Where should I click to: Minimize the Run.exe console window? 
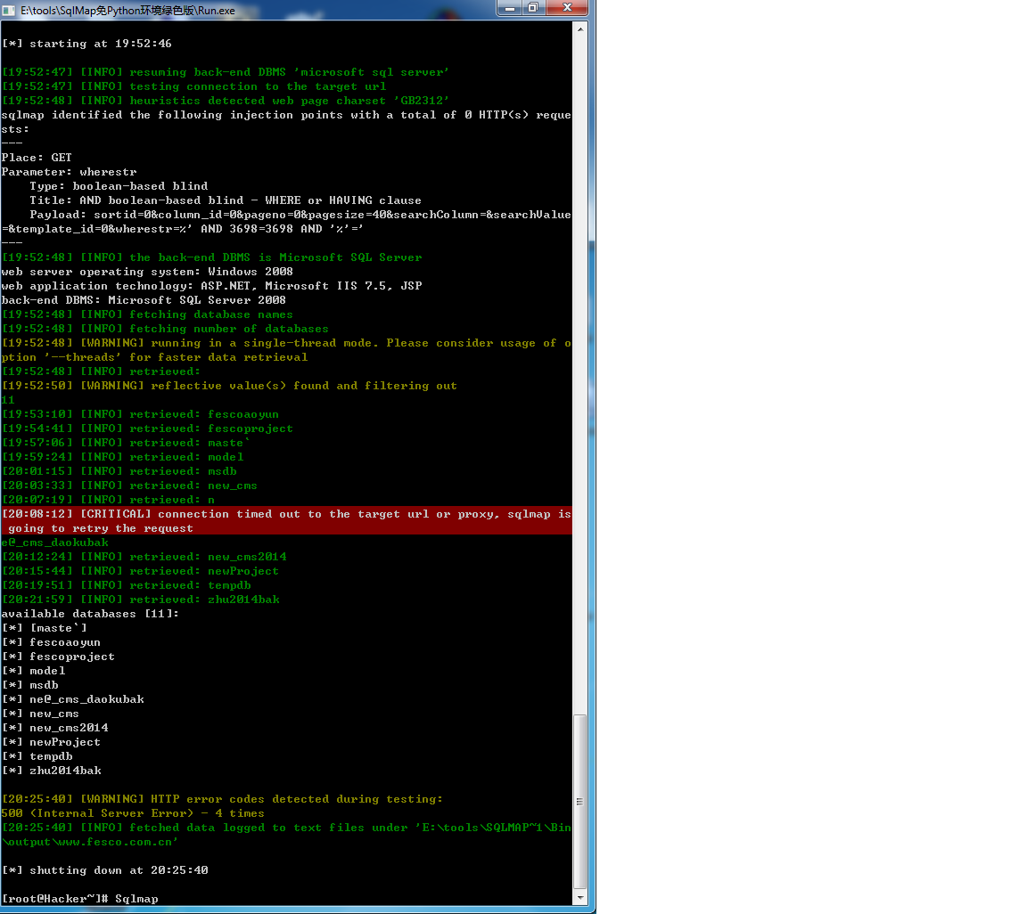click(x=510, y=8)
